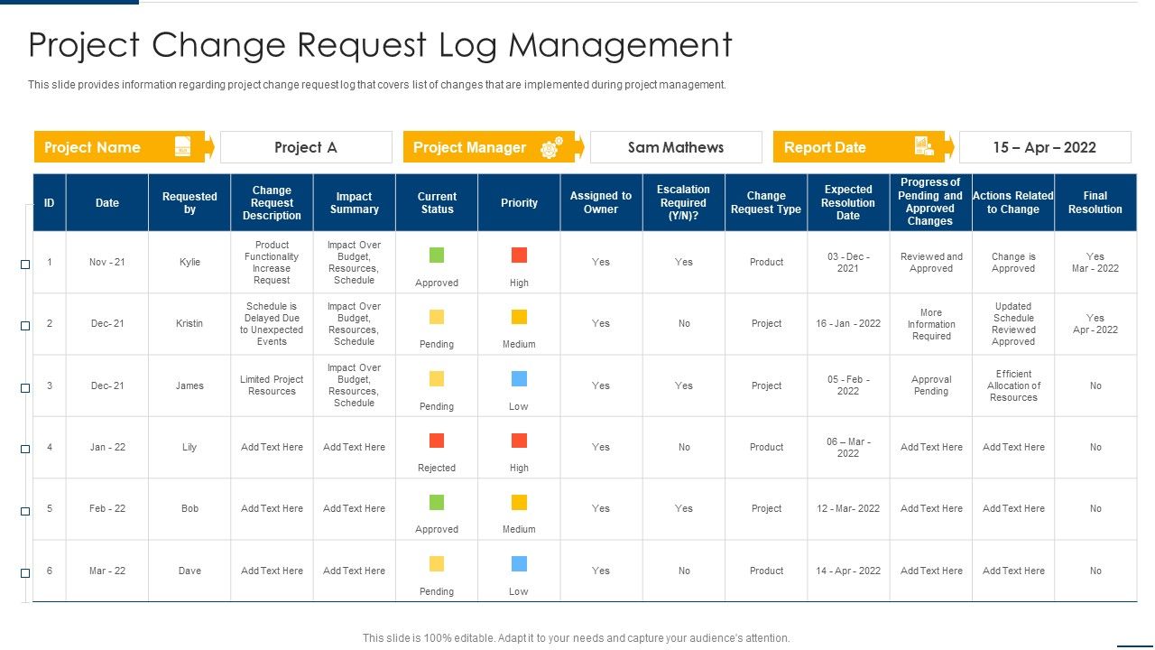Click the Current Status column header
This screenshot has height=650, width=1155.
click(437, 203)
